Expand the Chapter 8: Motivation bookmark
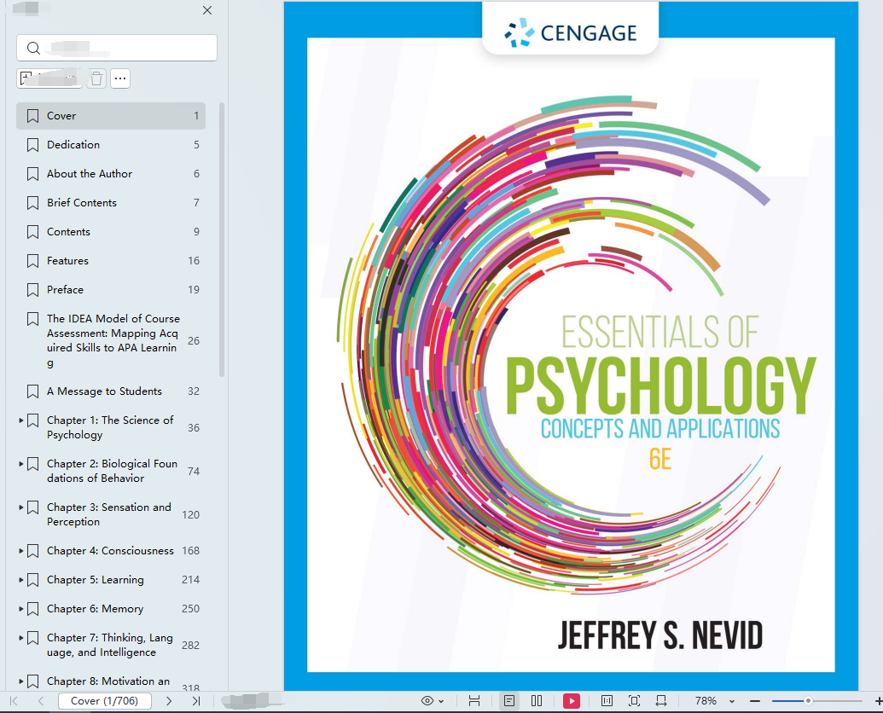883x713 pixels. [20, 681]
